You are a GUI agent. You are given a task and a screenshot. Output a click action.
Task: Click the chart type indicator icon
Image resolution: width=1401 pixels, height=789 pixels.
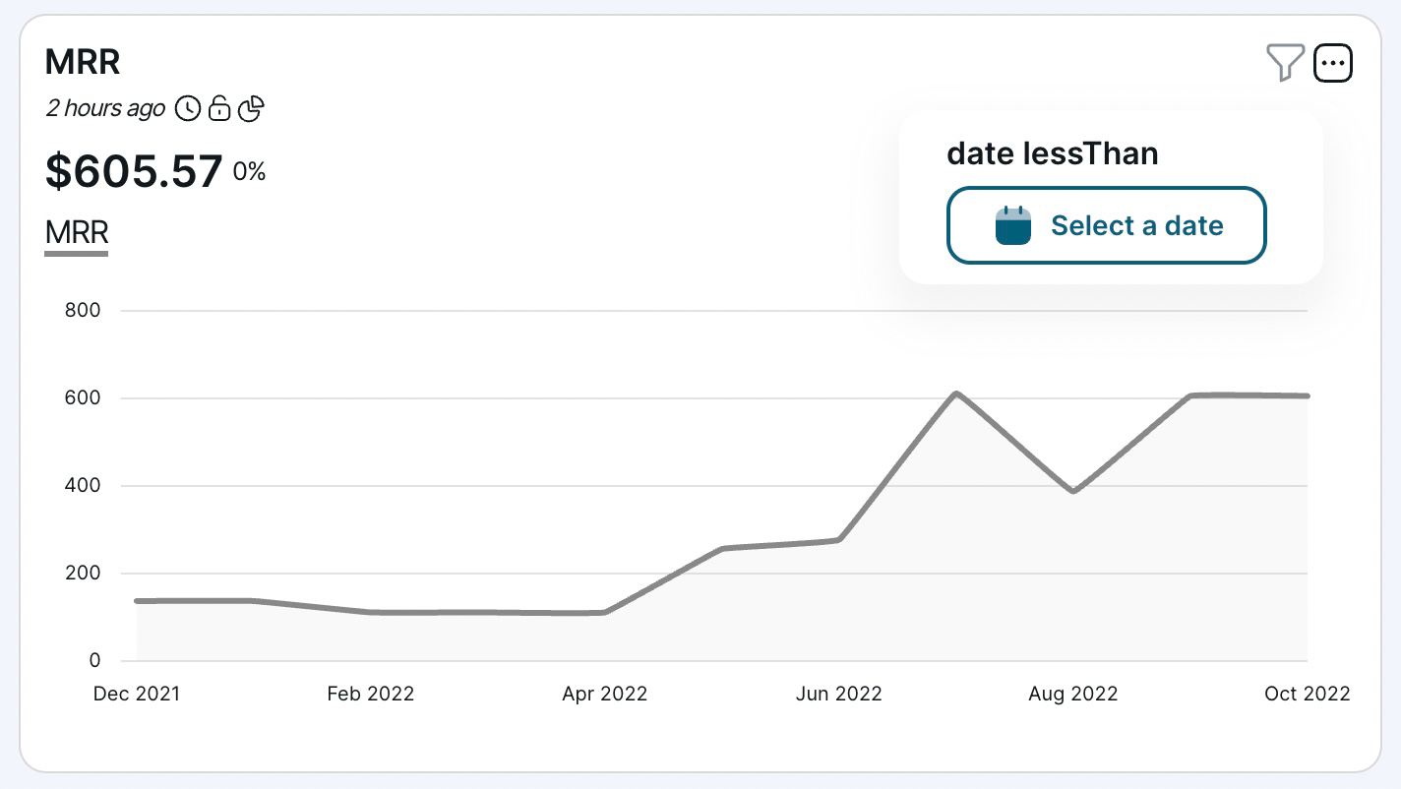252,109
